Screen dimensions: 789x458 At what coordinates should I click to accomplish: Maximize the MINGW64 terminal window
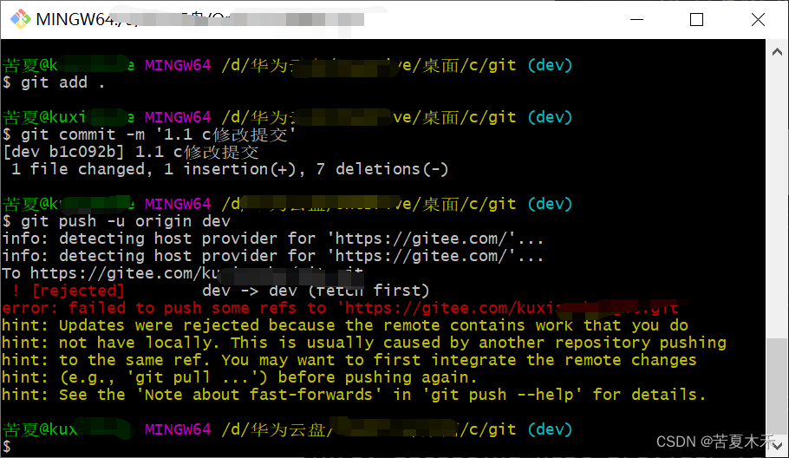pyautogui.click(x=696, y=20)
